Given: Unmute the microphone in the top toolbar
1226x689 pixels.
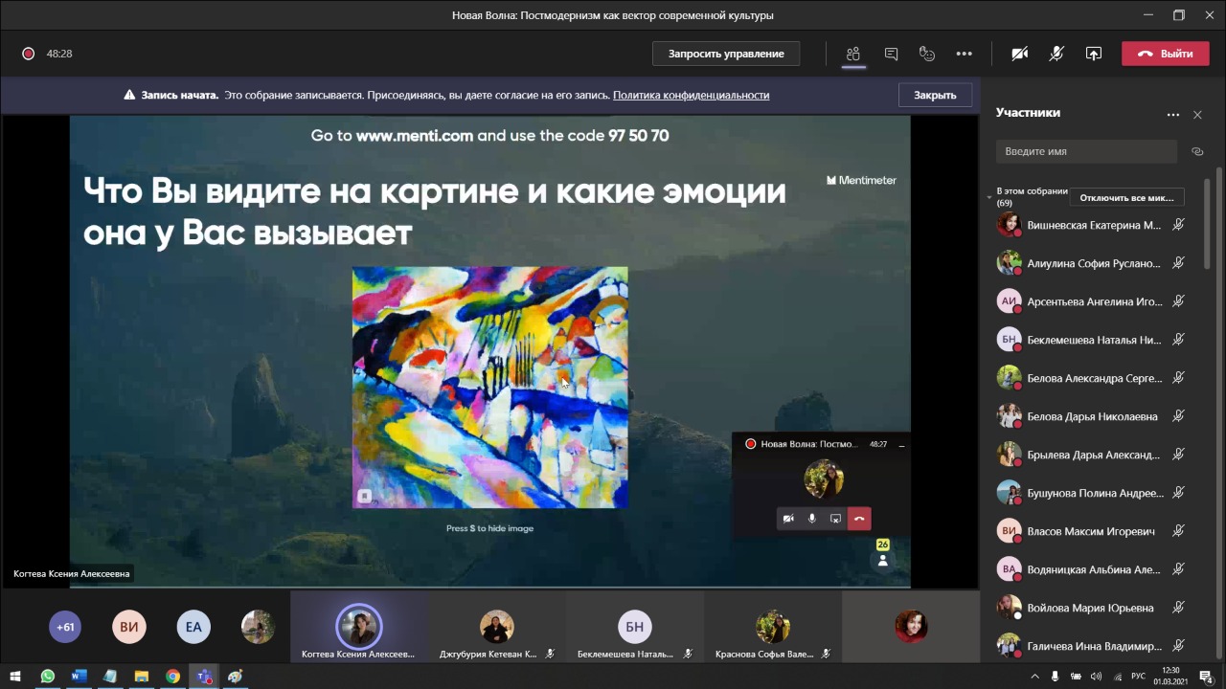Looking at the screenshot, I should [x=1056, y=54].
